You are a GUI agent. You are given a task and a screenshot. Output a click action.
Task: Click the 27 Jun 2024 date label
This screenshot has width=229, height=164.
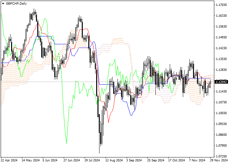click(x=72, y=160)
